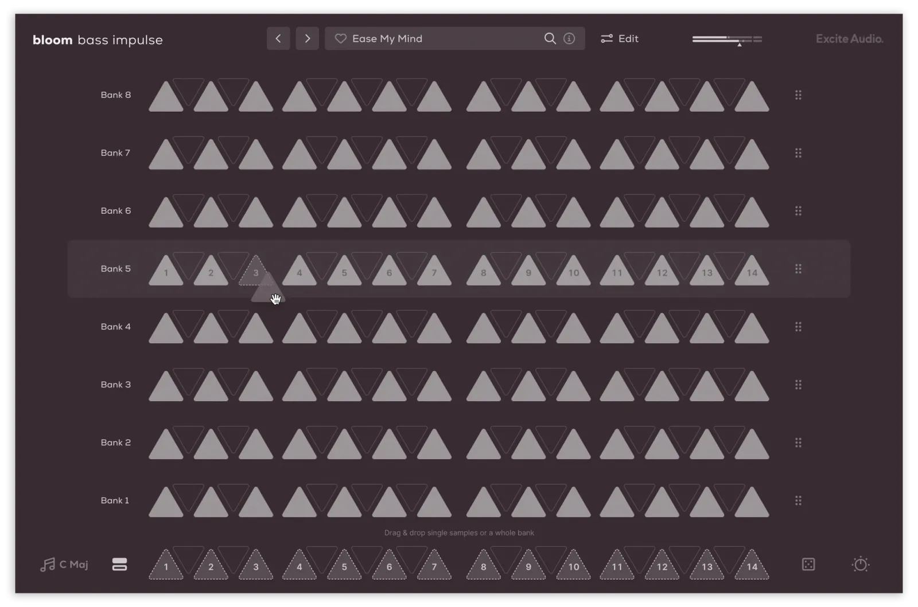Click the Ease My Mind preset name

point(387,38)
